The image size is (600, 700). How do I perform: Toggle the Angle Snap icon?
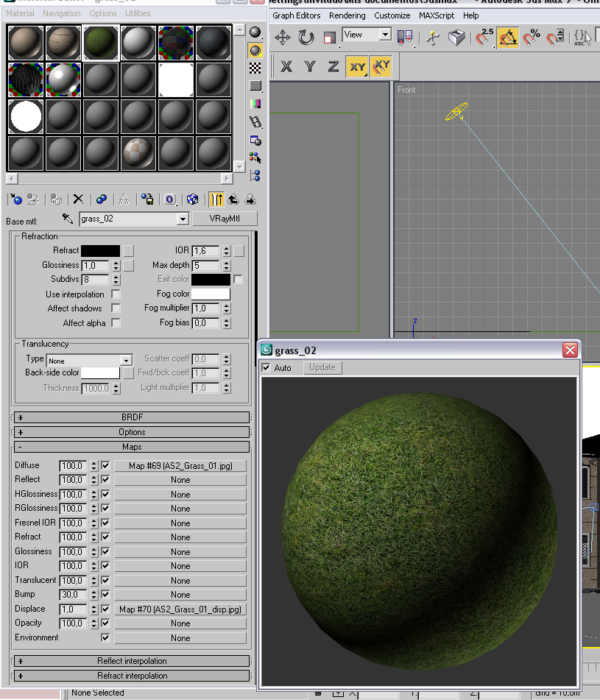(508, 38)
